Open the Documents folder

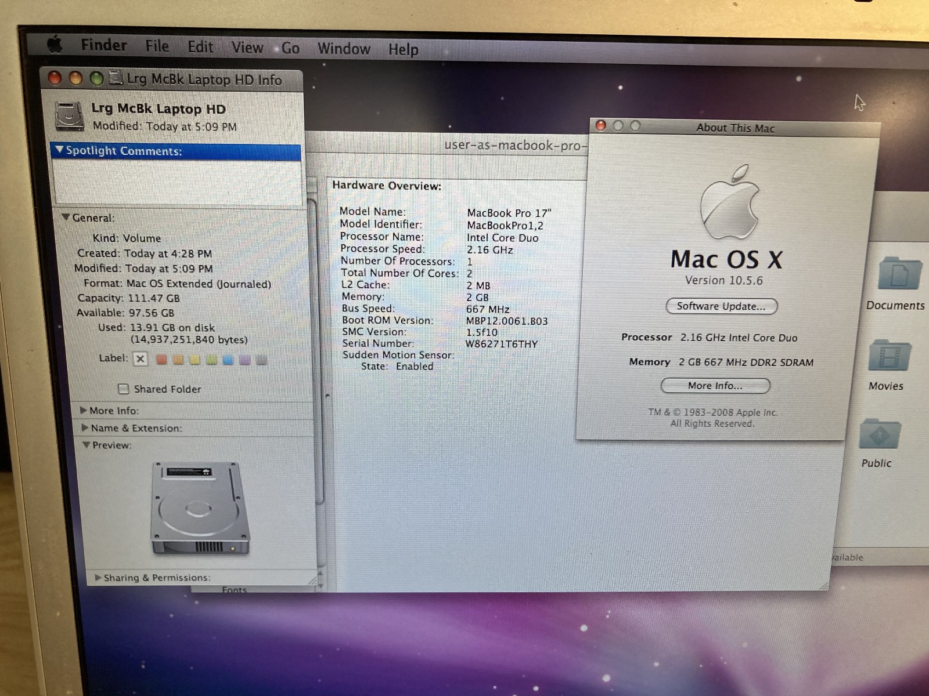(x=899, y=275)
